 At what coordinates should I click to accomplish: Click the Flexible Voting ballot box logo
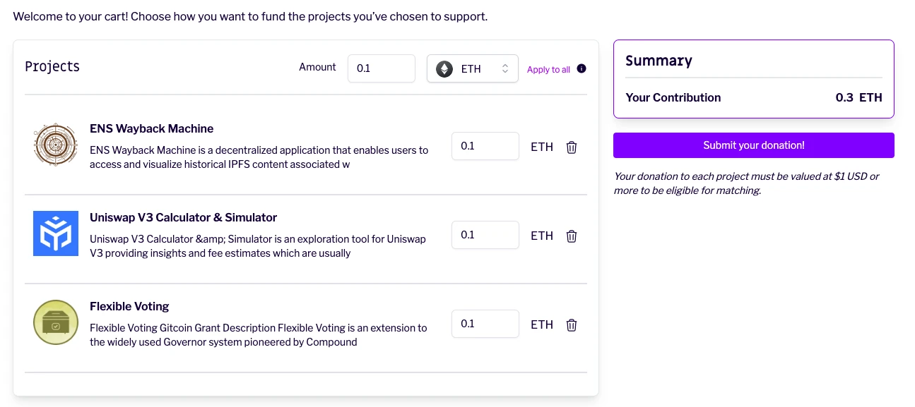55,322
